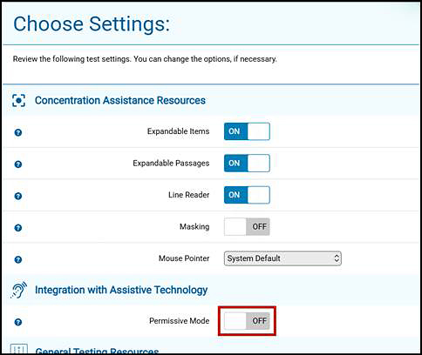
Task: Click the Assistive Technology ear icon
Action: 19,290
